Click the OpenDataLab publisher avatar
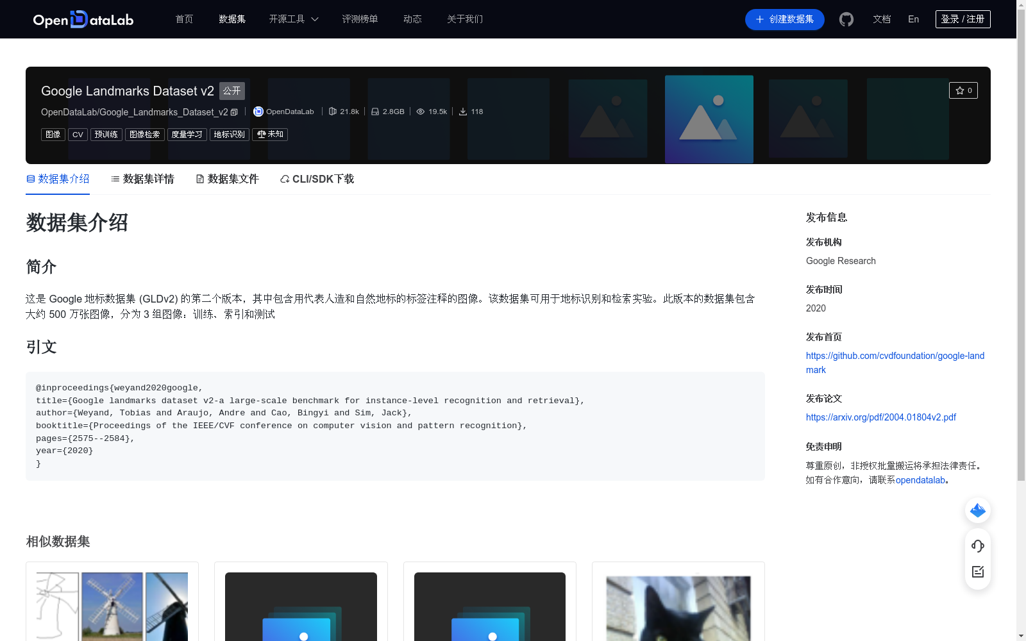 [258, 112]
